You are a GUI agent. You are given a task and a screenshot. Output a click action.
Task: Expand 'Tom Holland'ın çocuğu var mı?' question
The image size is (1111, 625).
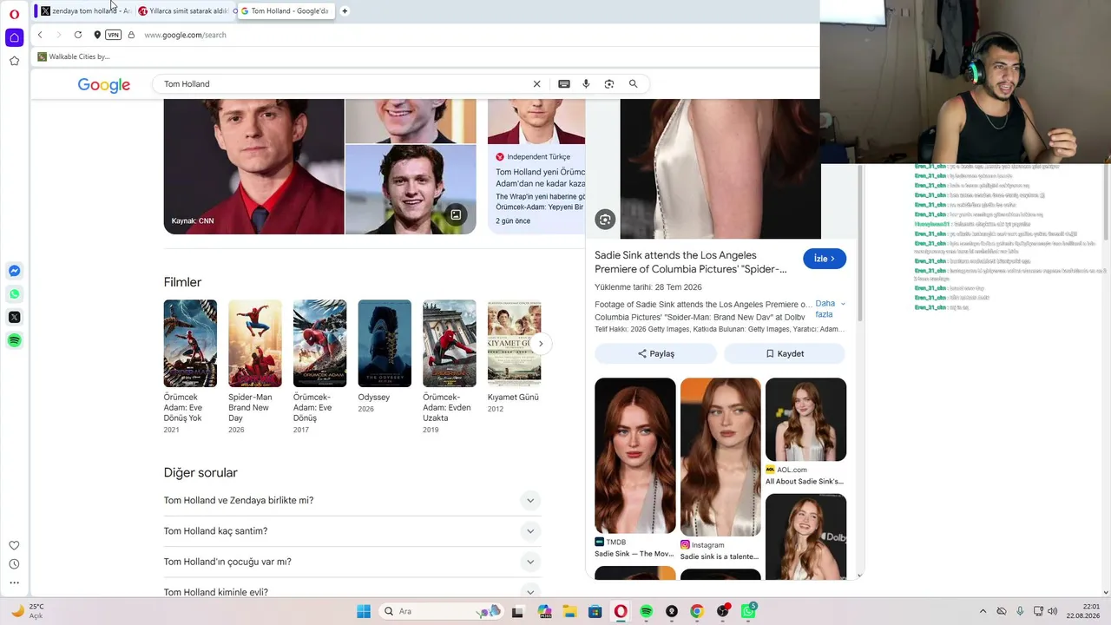pos(352,562)
